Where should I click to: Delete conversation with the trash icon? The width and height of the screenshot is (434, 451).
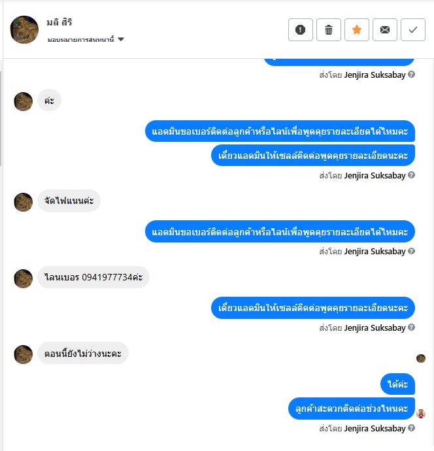329,29
